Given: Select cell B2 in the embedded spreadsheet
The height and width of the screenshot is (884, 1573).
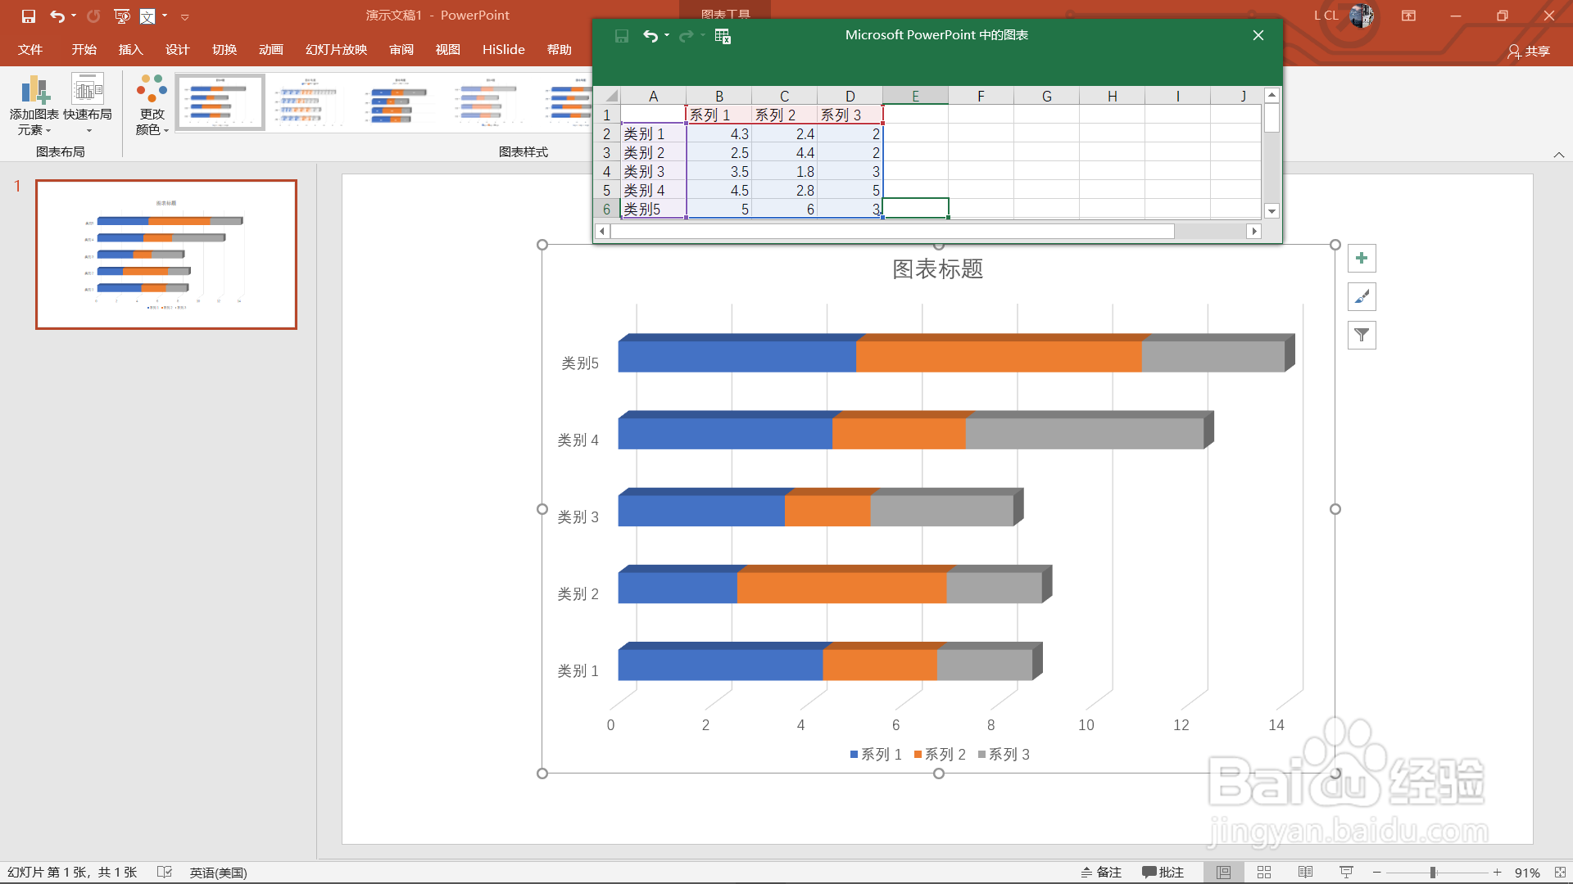Looking at the screenshot, I should tap(719, 133).
